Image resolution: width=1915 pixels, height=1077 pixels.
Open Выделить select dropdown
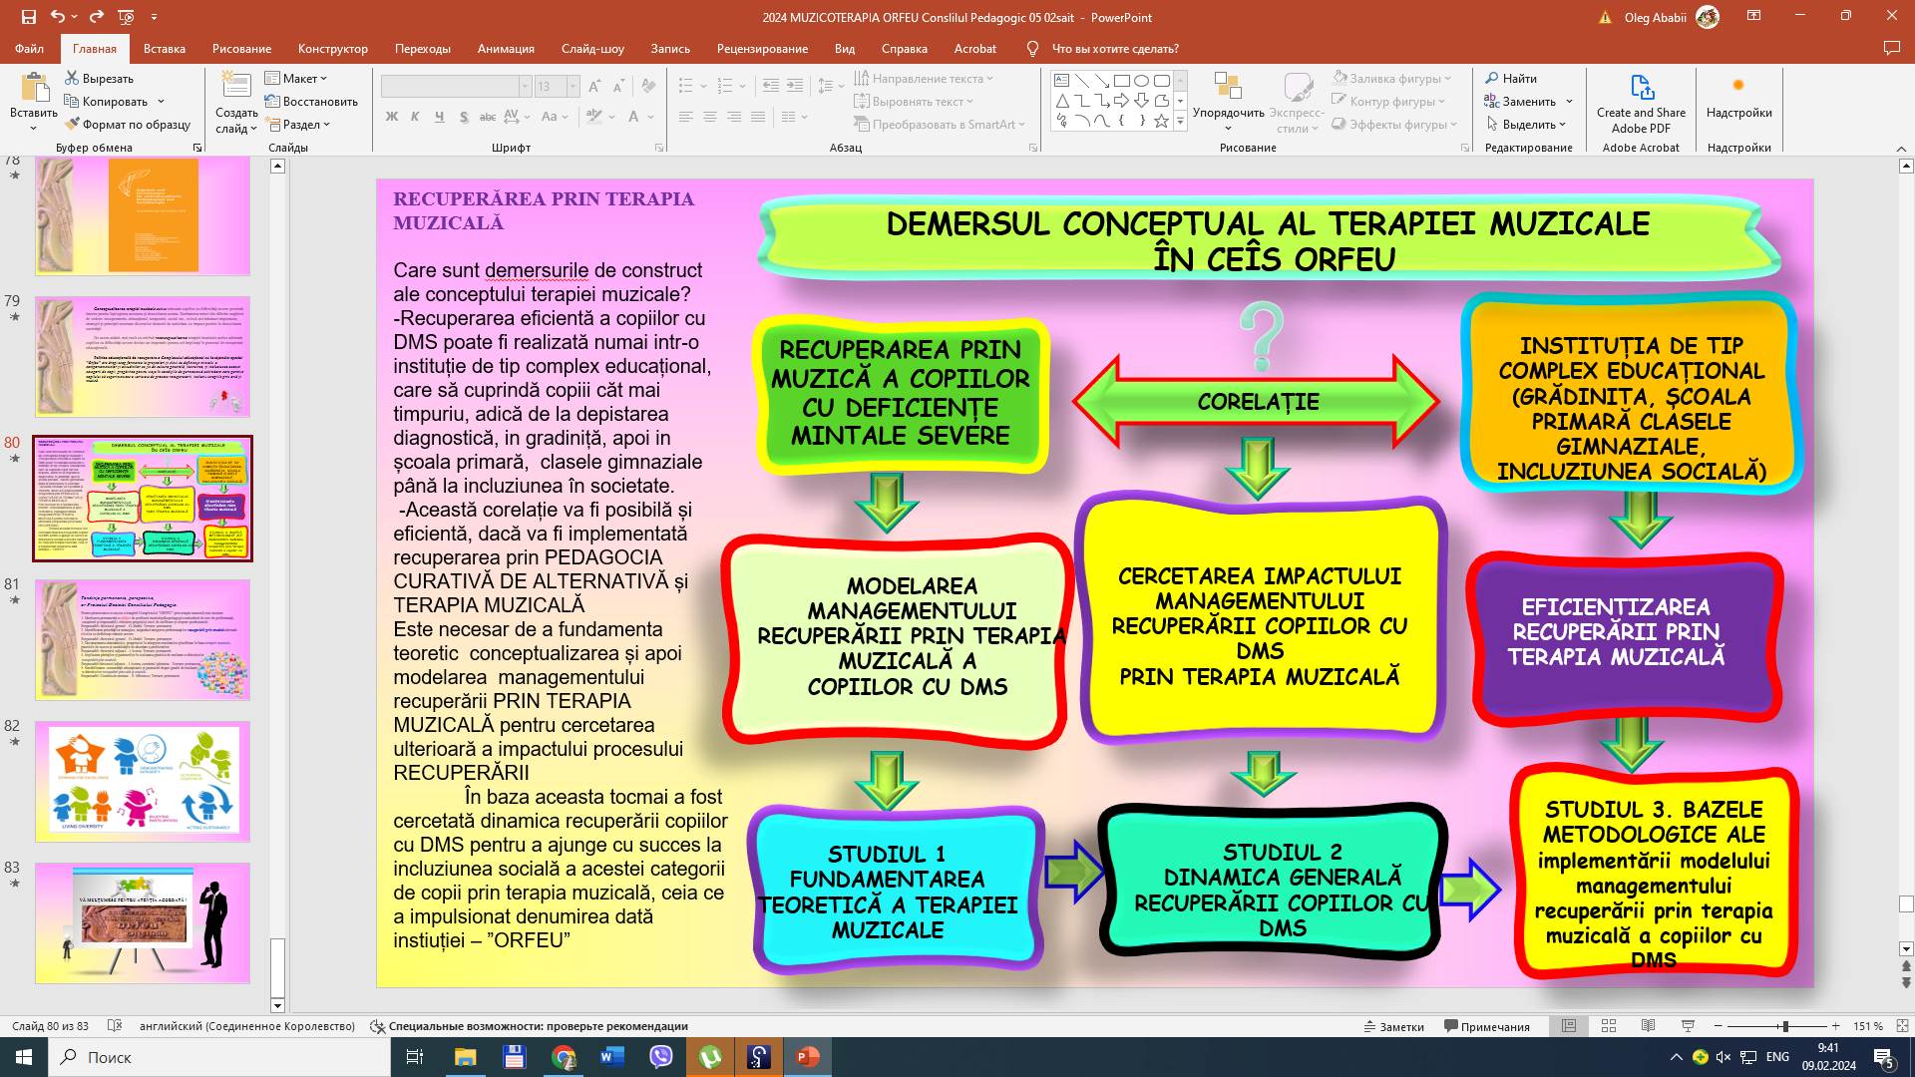tap(1525, 125)
